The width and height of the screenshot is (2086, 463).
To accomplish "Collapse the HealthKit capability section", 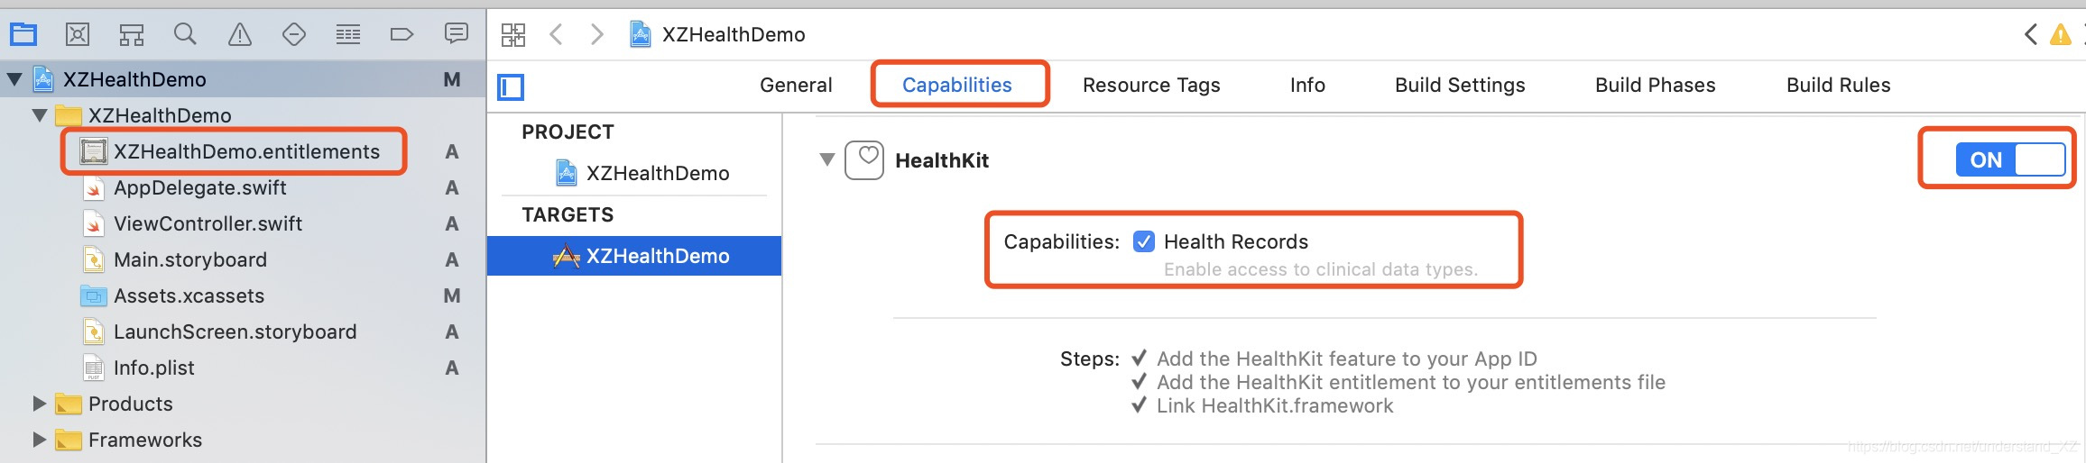I will coord(826,159).
